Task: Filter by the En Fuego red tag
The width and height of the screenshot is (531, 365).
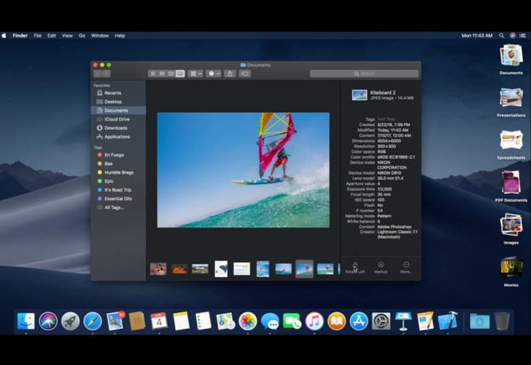Action: pos(114,155)
